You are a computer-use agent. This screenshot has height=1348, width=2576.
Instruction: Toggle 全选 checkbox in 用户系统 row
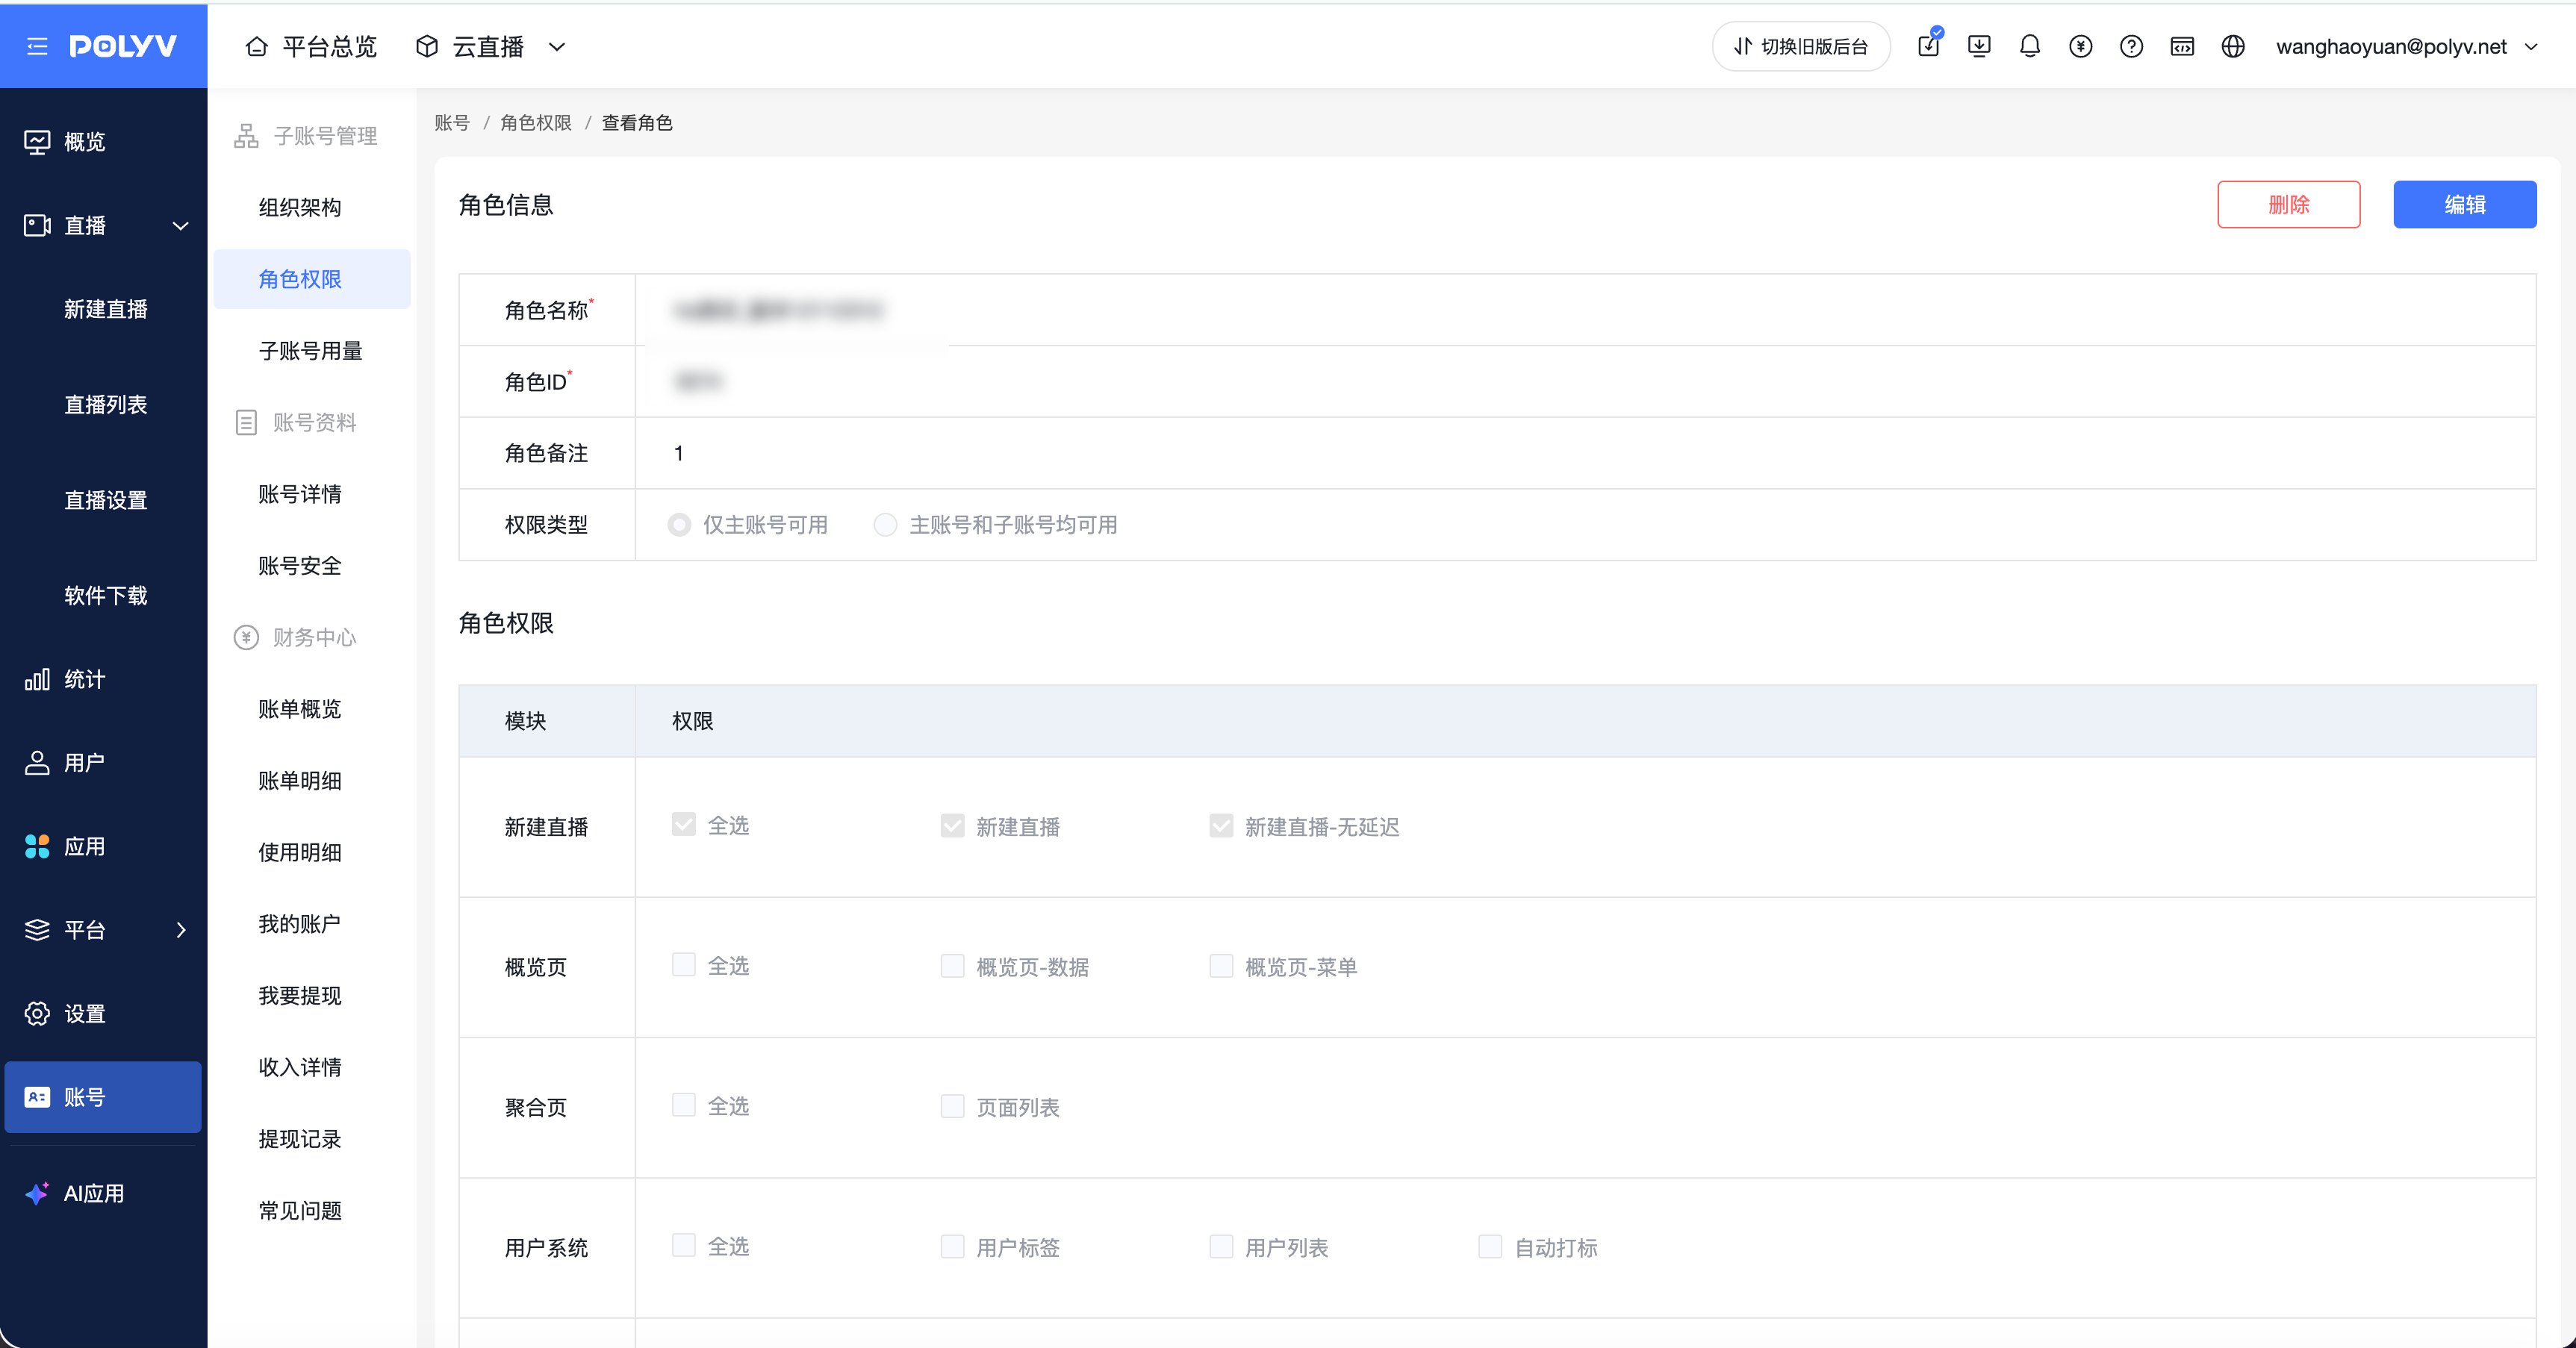click(684, 1245)
